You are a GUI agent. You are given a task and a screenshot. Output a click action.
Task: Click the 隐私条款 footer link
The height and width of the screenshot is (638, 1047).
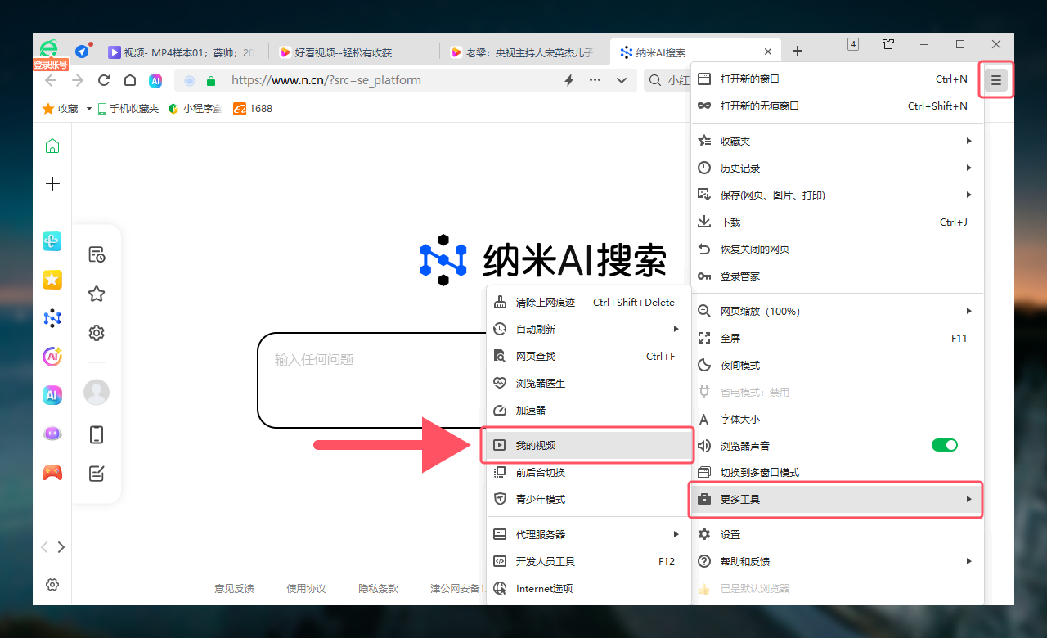tap(378, 588)
